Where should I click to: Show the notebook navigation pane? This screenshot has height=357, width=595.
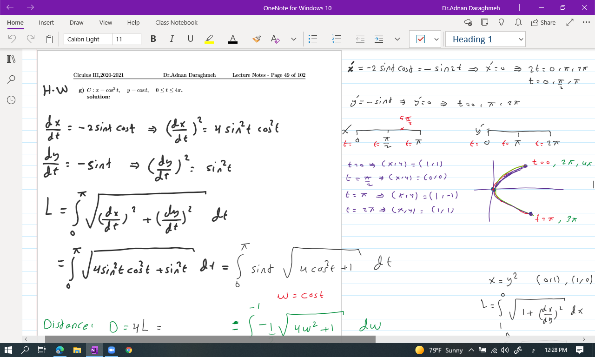pyautogui.click(x=11, y=59)
